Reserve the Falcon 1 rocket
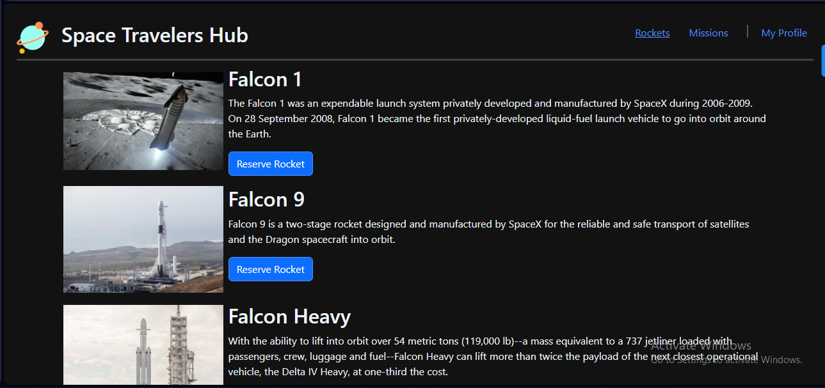825x388 pixels. pos(270,164)
